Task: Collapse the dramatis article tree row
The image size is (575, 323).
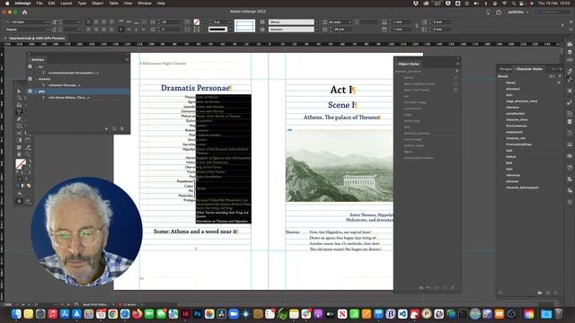Action: [x=36, y=79]
